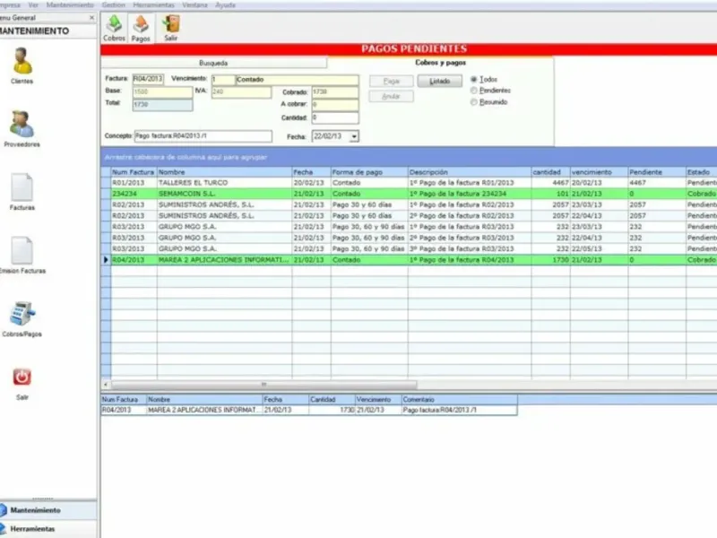Expand the Fecha date dropdown

pyautogui.click(x=354, y=136)
